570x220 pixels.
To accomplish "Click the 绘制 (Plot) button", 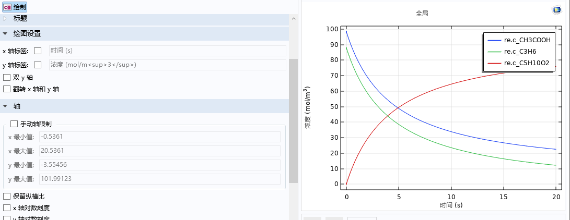I will point(19,7).
